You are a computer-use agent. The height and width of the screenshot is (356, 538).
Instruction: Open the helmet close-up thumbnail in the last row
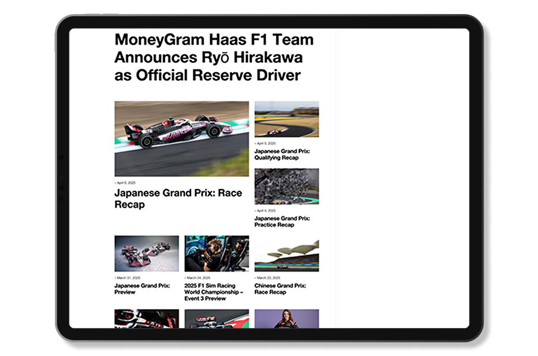[146, 318]
